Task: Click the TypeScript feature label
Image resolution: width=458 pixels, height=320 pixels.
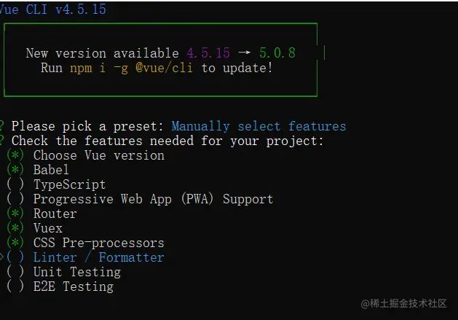Action: [69, 184]
